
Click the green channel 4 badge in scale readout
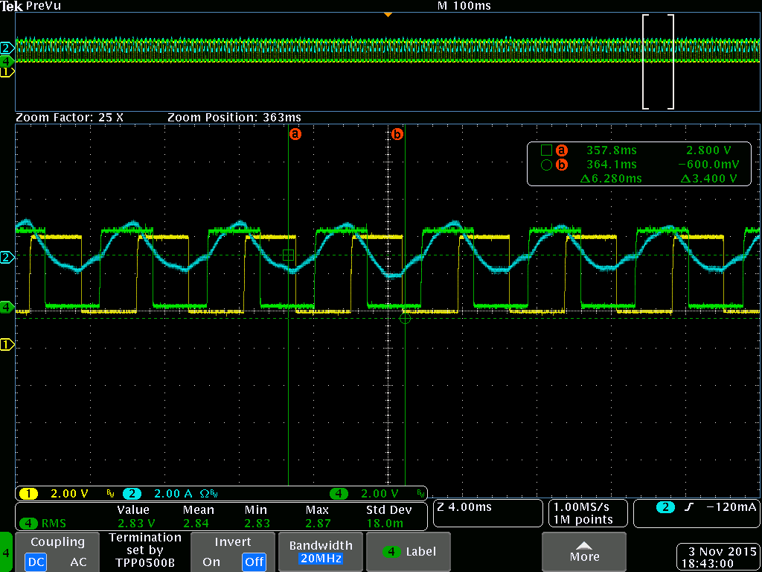[339, 494]
